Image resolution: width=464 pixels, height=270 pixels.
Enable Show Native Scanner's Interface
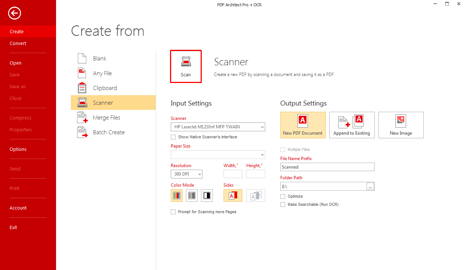coord(173,137)
